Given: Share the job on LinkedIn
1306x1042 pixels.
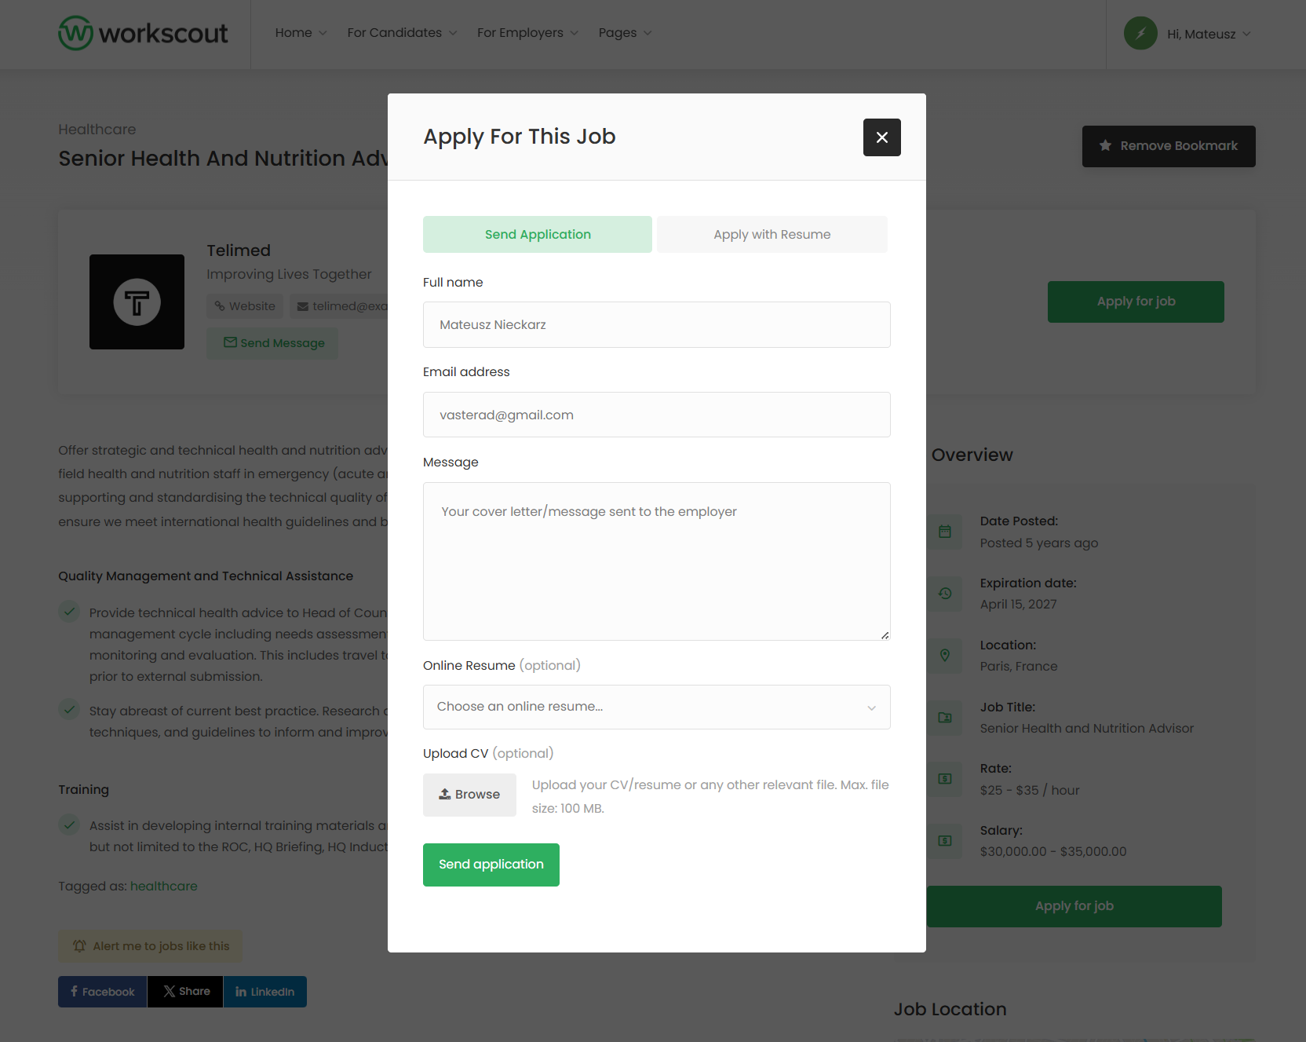Looking at the screenshot, I should 265,992.
